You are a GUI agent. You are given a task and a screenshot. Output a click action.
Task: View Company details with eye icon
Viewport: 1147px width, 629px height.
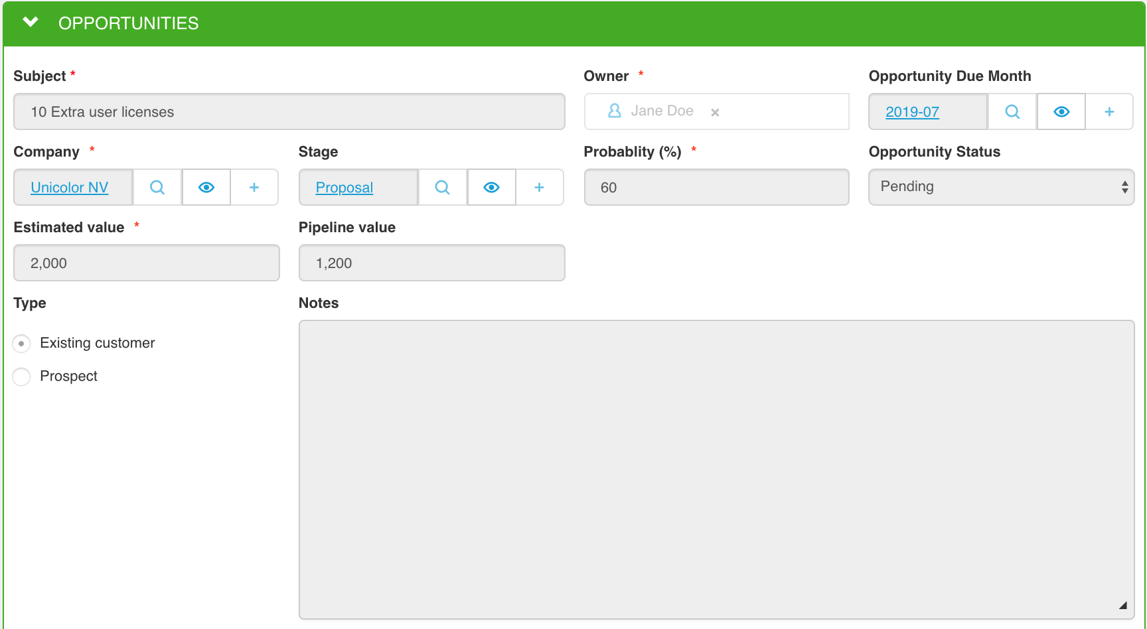tap(206, 187)
